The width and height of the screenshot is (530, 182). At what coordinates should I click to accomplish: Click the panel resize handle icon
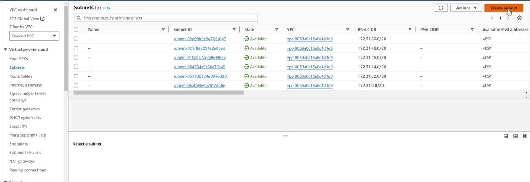point(285,136)
